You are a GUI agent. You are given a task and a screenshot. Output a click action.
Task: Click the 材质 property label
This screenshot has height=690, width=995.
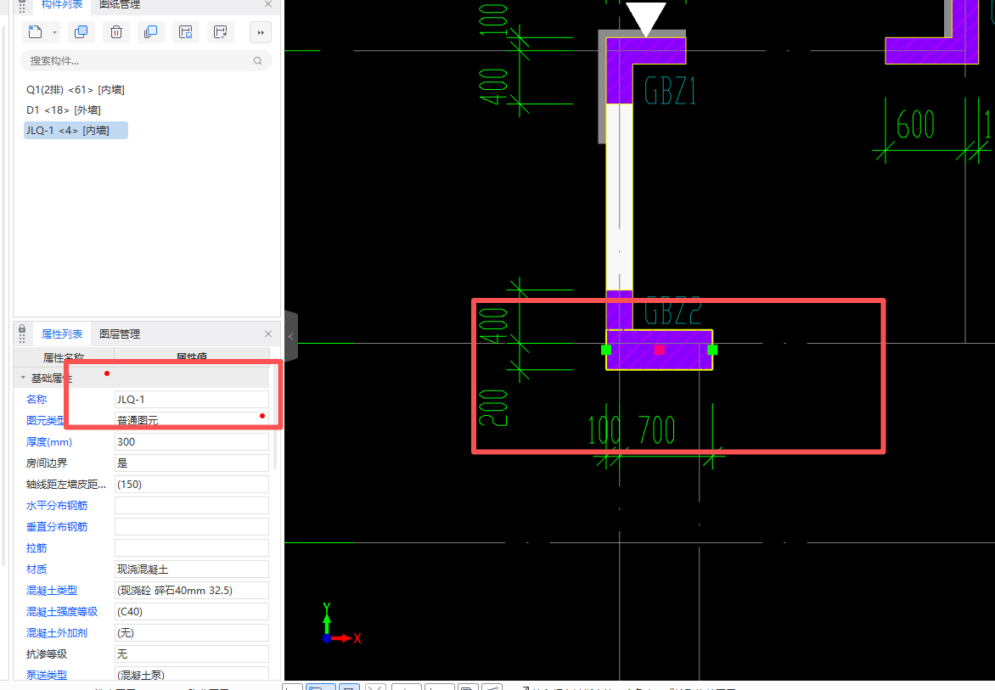coord(37,569)
